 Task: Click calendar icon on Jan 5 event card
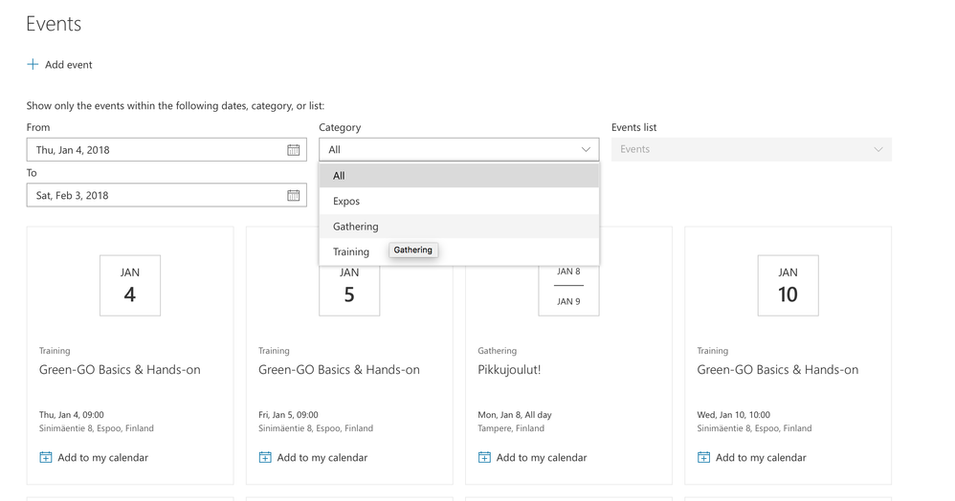[x=265, y=457]
